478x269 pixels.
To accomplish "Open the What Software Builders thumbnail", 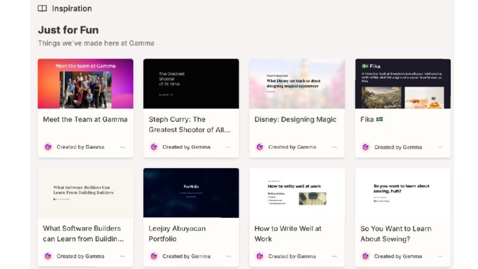I will coord(85,193).
